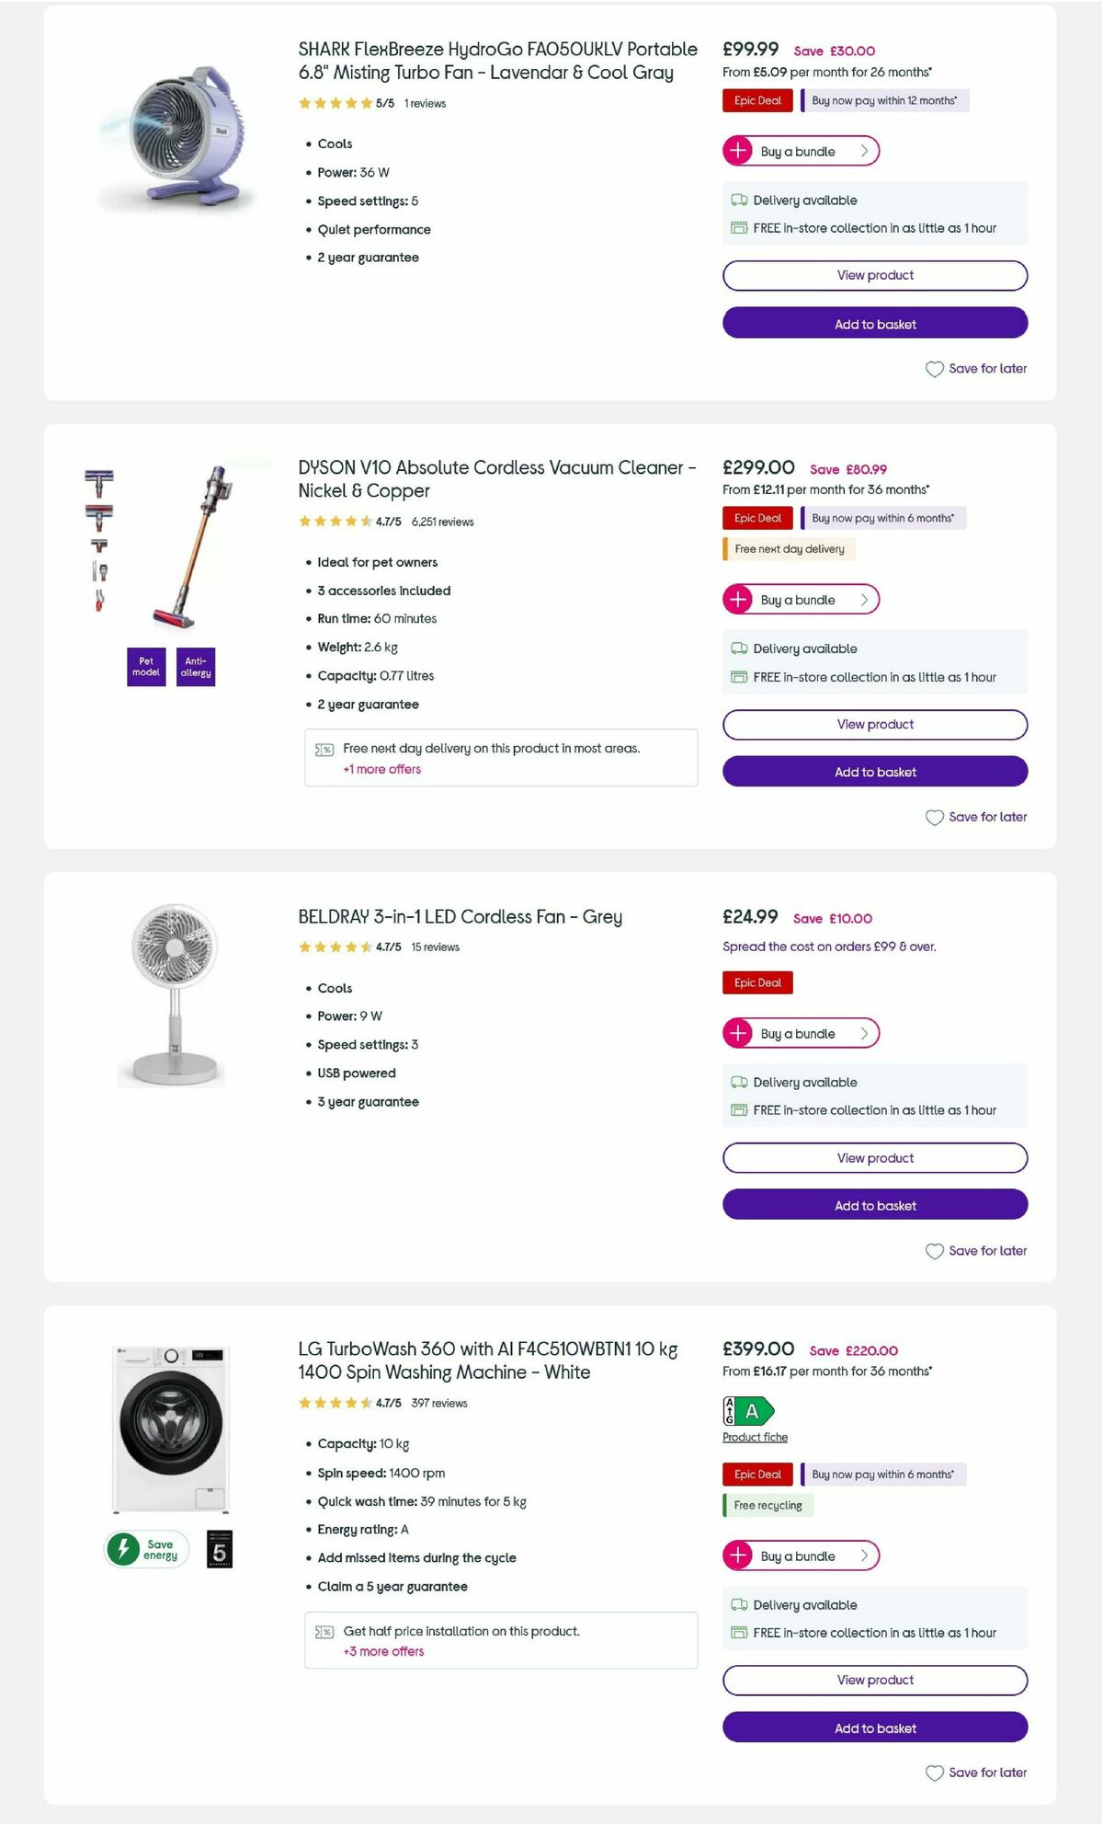Viewport: 1103px width, 1825px height.
Task: Add the Shark misting fan to basket
Action: pos(874,324)
